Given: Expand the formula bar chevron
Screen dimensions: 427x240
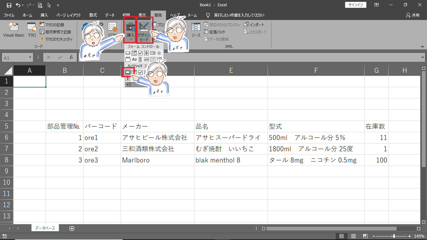Looking at the screenshot, I should click(423, 57).
